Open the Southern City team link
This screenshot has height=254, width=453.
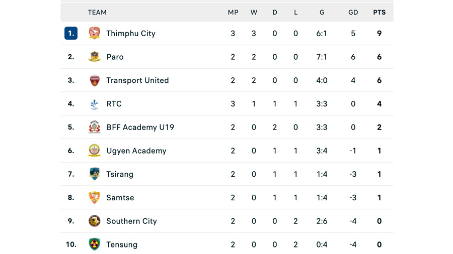point(132,221)
